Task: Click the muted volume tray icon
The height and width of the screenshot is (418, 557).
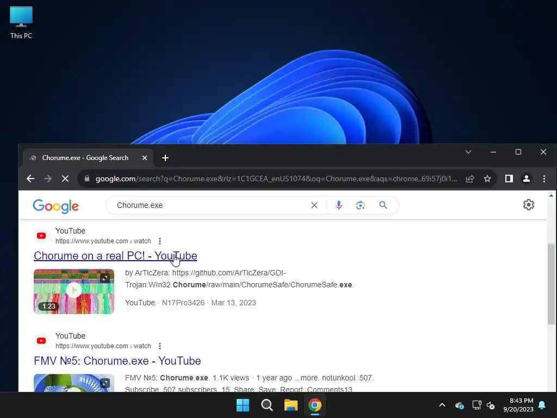Action: [491, 405]
